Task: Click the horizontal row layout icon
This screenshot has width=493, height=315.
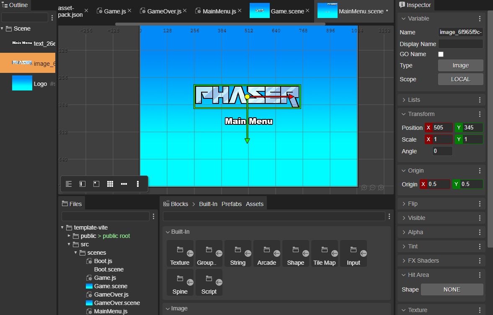Action: click(124, 184)
